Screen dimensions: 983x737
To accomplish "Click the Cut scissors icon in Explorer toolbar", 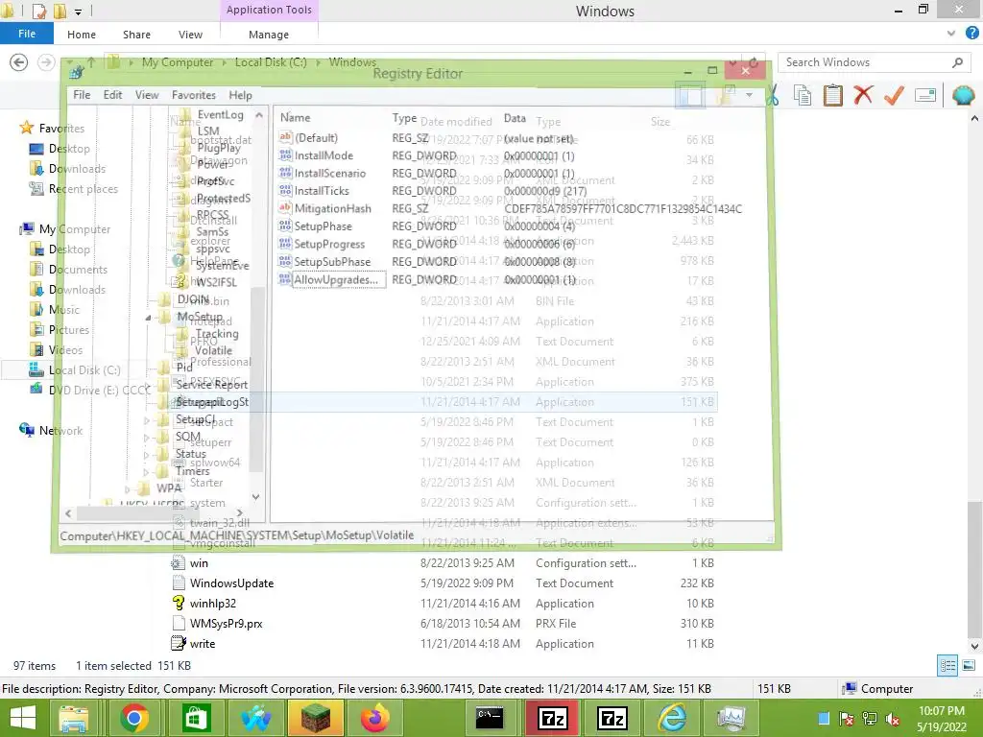I will (x=773, y=95).
